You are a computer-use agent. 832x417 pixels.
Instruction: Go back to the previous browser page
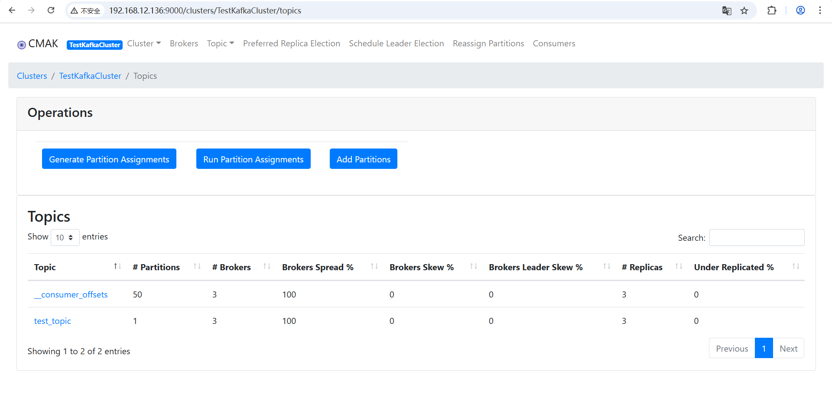pyautogui.click(x=12, y=10)
